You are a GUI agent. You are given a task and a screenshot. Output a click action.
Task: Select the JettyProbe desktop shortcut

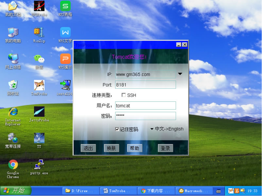tap(39, 114)
